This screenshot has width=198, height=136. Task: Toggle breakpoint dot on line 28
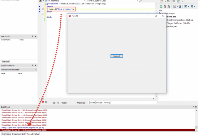click(40, 9)
